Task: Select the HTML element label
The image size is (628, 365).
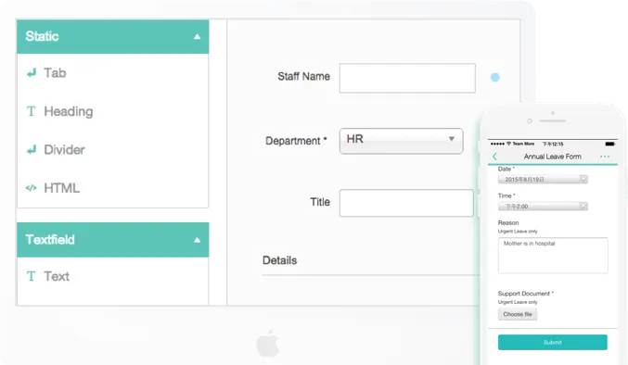Action: pyautogui.click(x=61, y=188)
